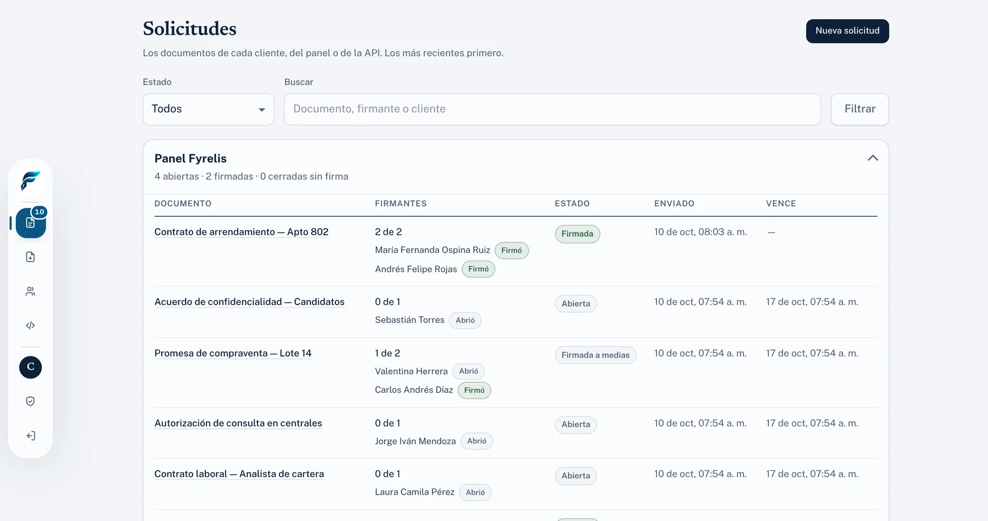The image size is (988, 521).
Task: Open Contrato laboral — Analista de cartera
Action: pyautogui.click(x=239, y=474)
